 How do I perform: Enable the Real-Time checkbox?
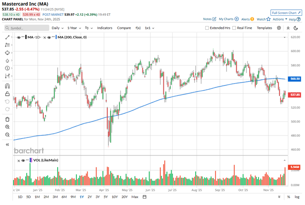(234, 28)
